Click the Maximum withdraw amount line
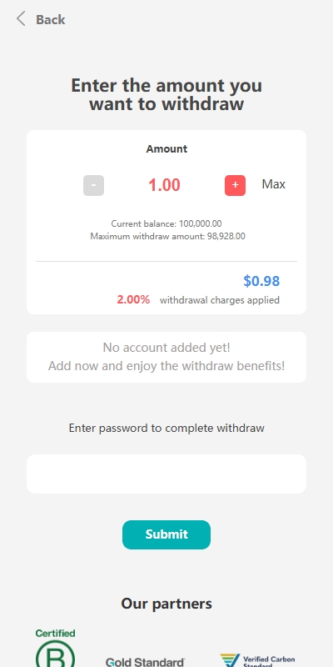The width and height of the screenshot is (333, 667). pos(167,236)
